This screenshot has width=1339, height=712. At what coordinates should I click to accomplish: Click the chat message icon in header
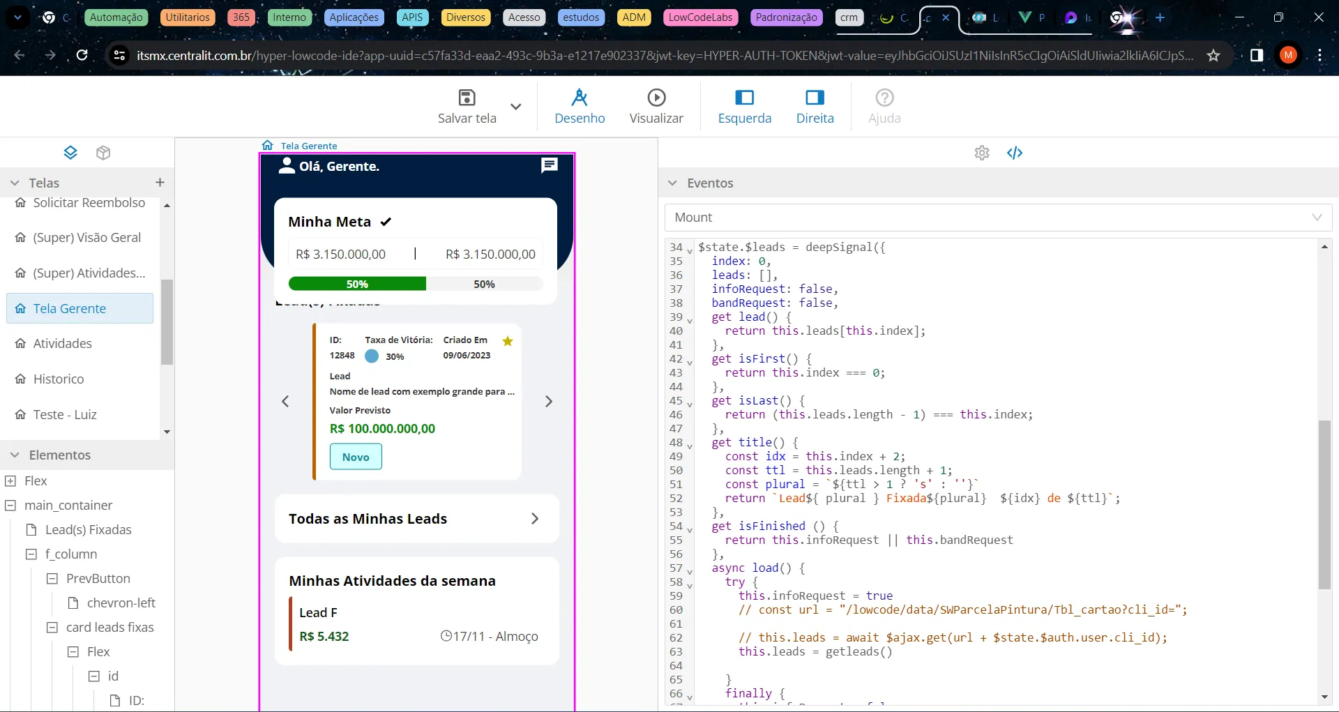click(x=550, y=166)
